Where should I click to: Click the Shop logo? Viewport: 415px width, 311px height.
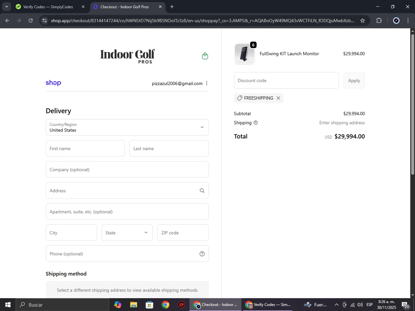(x=53, y=83)
